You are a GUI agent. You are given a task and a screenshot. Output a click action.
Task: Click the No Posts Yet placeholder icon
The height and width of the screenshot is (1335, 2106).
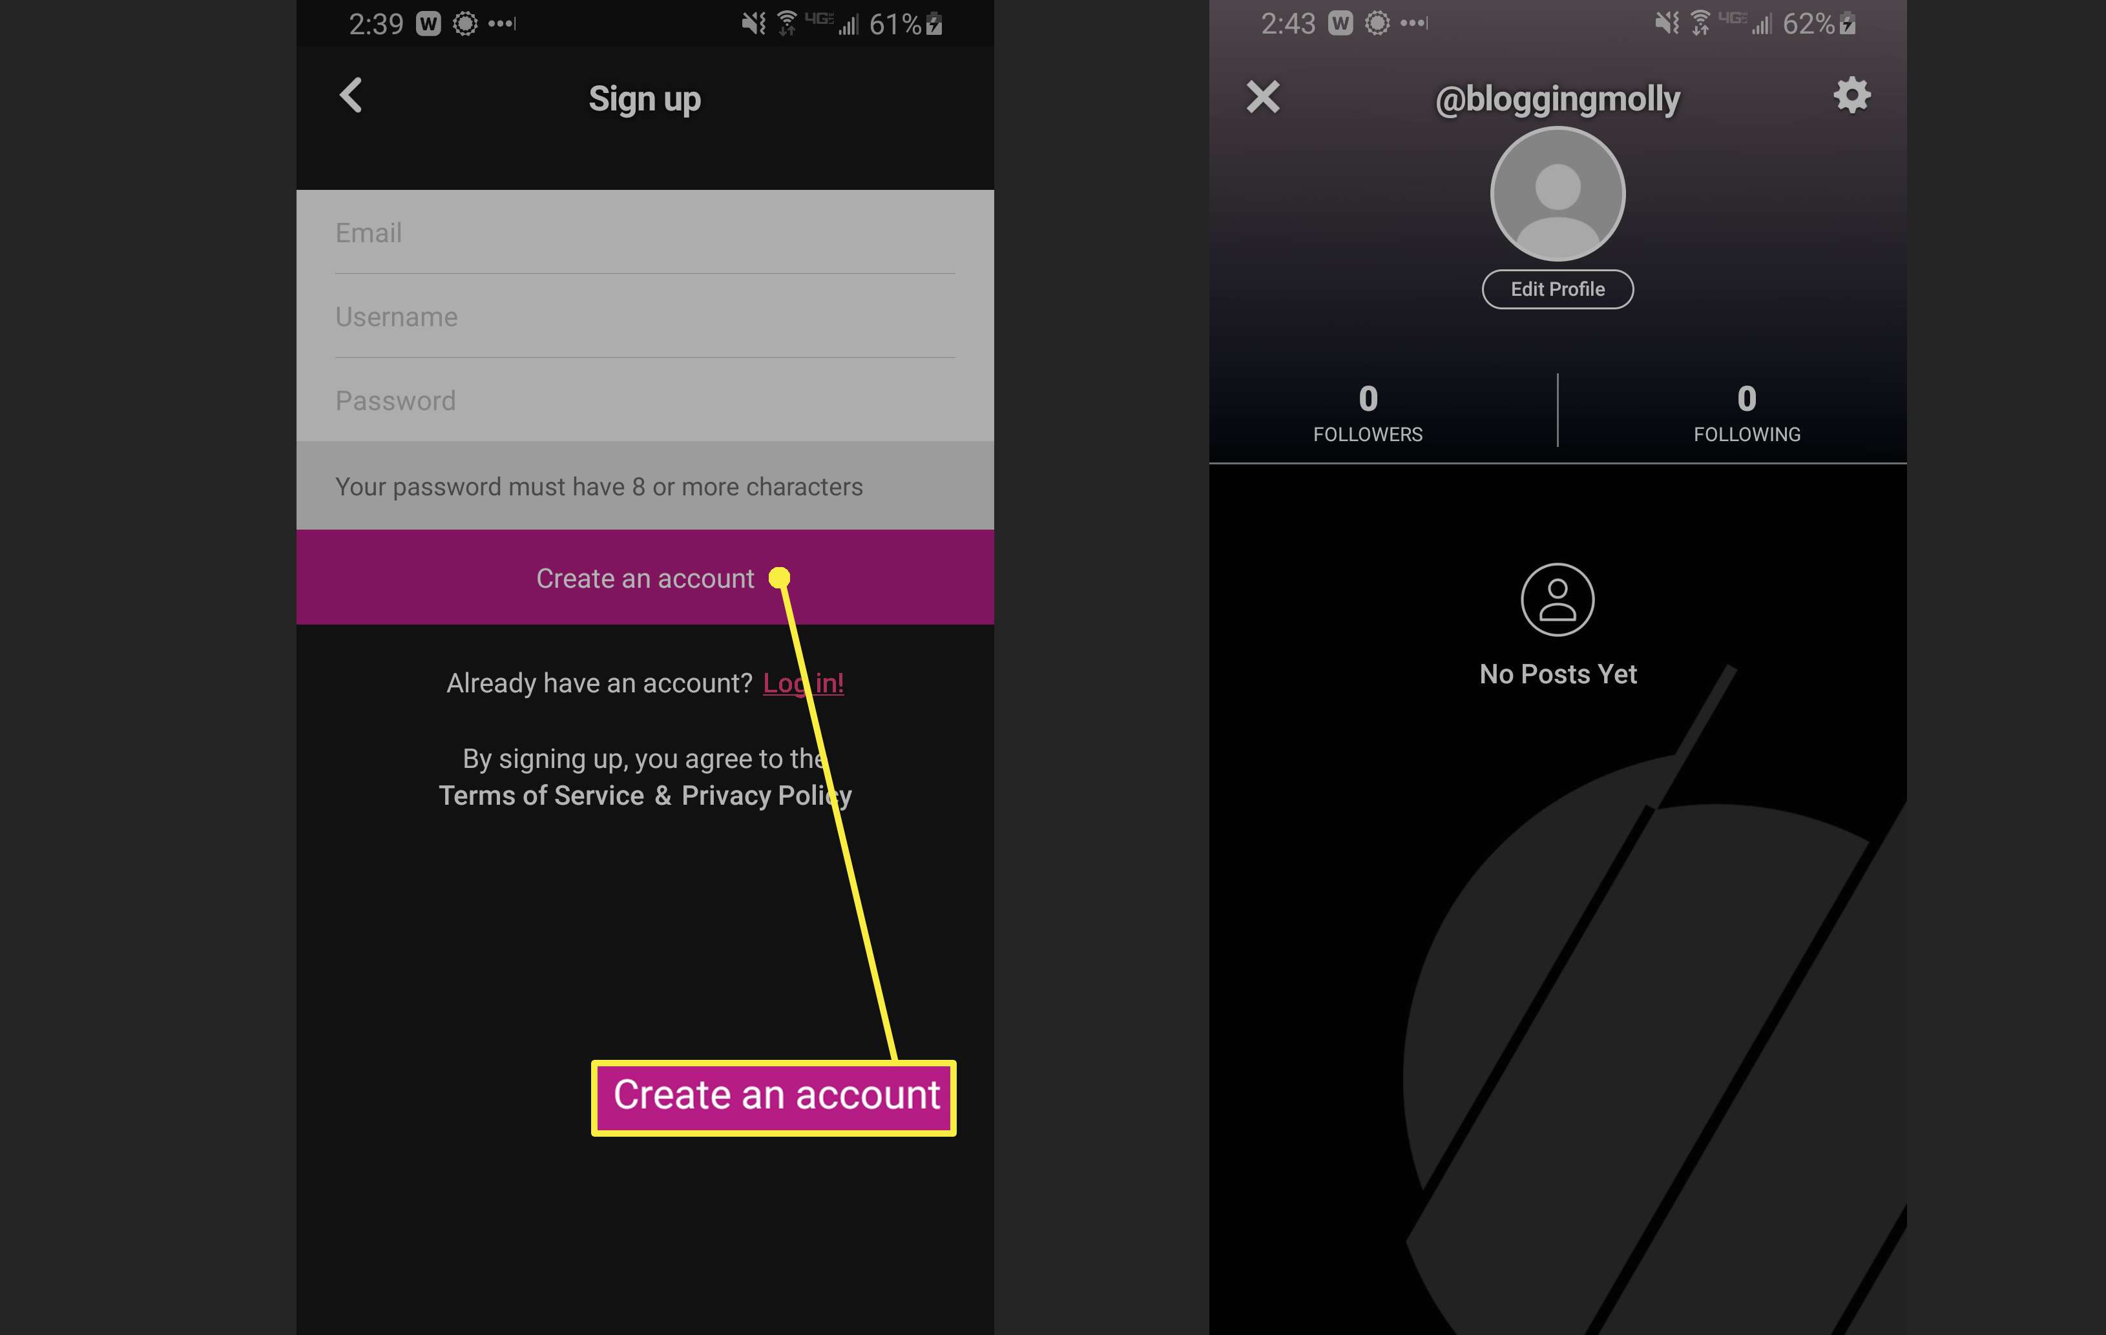pyautogui.click(x=1554, y=600)
